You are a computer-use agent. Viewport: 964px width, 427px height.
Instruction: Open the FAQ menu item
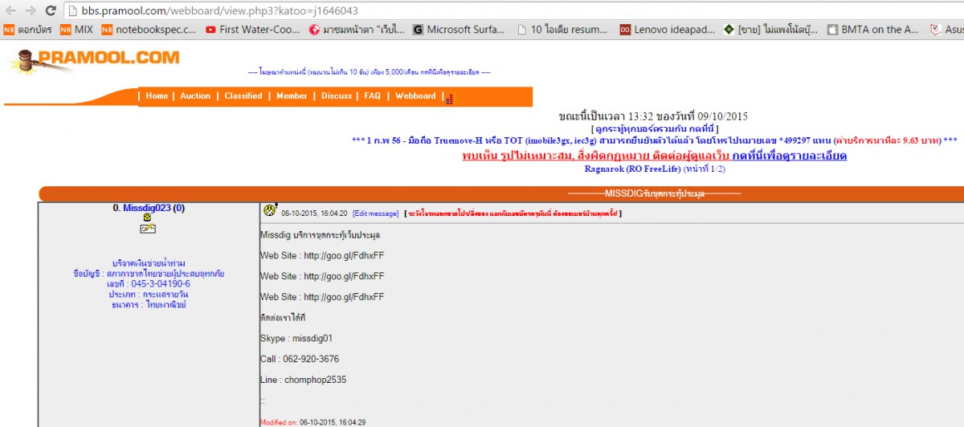pyautogui.click(x=372, y=96)
